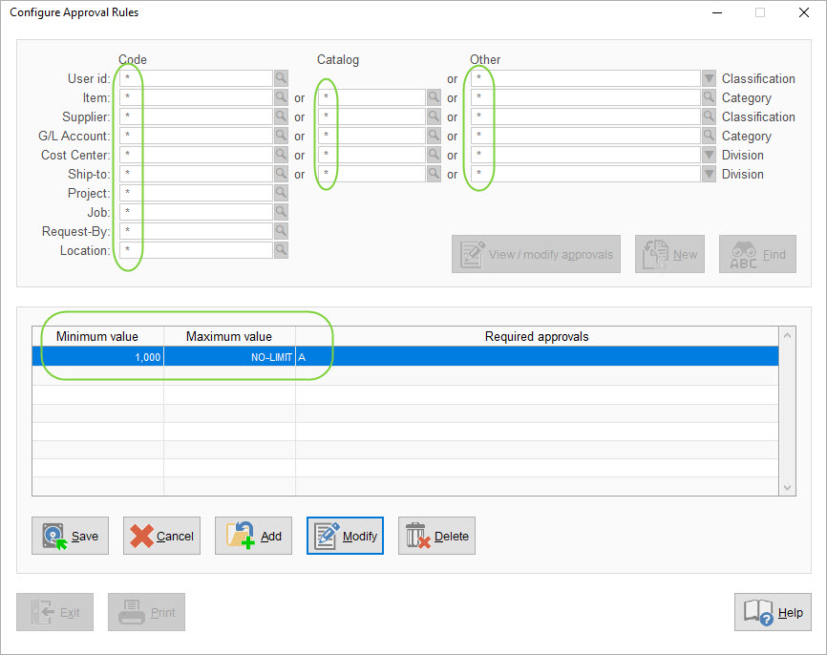Click the Supplier code lookup magnifier icon
Screen dimensions: 827x655
coord(280,116)
